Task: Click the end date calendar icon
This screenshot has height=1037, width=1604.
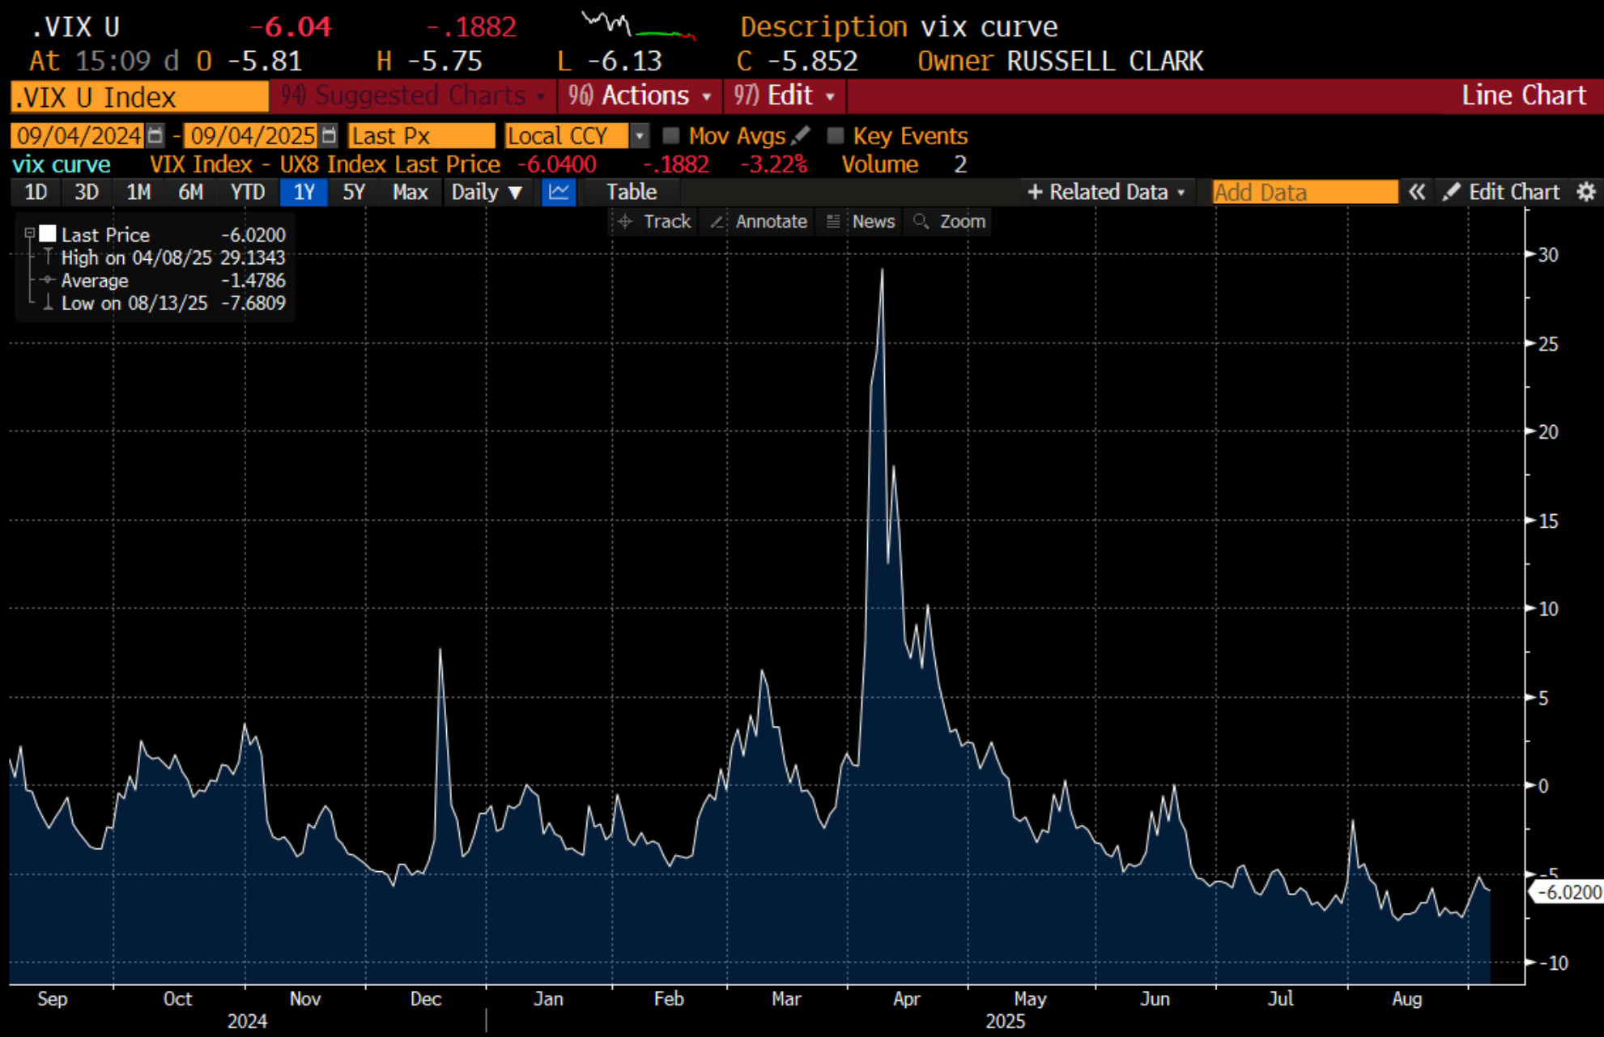Action: click(328, 135)
